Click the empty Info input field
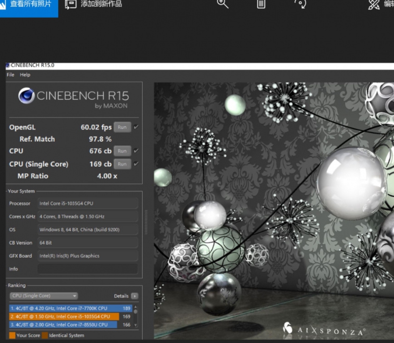The height and width of the screenshot is (343, 394). coord(88,269)
